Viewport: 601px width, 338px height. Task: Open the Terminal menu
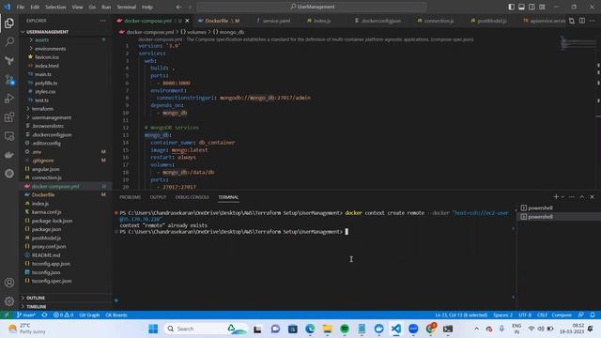[x=127, y=7]
